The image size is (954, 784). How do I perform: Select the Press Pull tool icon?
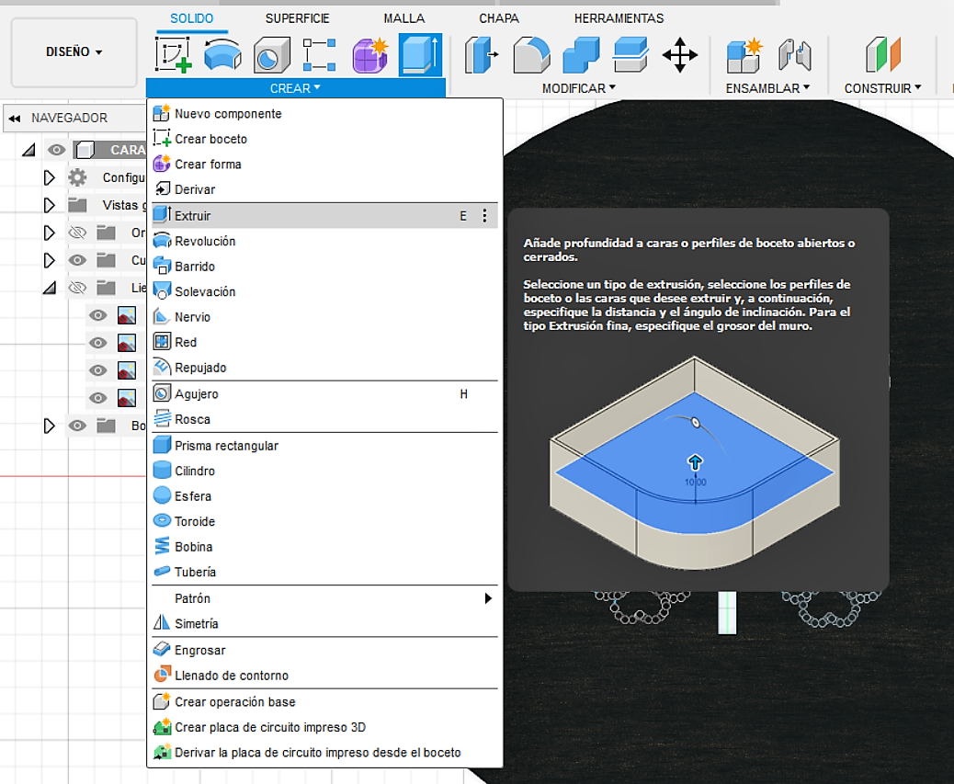click(481, 55)
